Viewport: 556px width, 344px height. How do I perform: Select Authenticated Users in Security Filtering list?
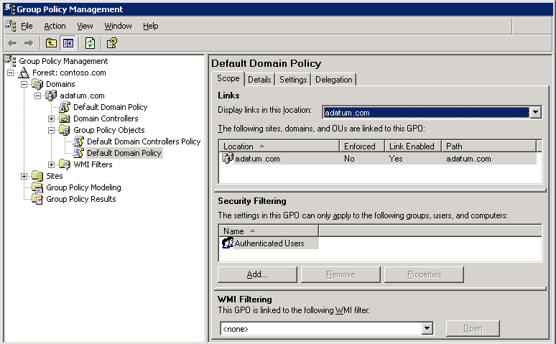click(x=269, y=243)
